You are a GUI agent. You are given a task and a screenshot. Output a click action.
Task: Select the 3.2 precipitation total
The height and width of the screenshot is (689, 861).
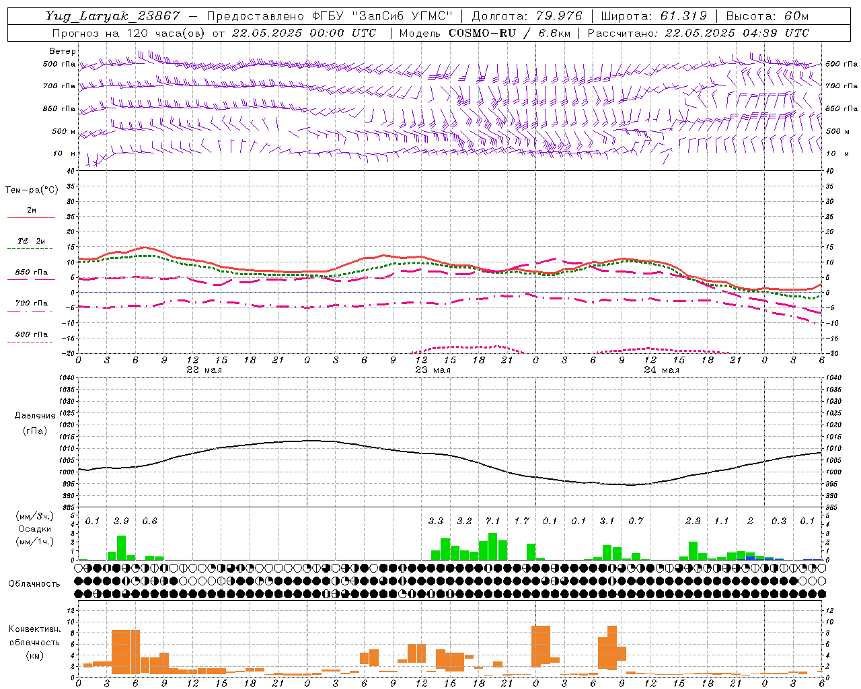point(464,521)
